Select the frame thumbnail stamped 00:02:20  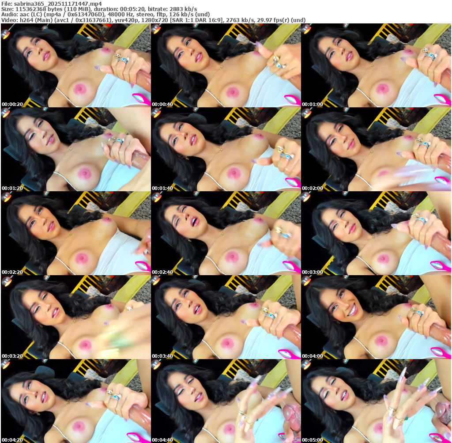pyautogui.click(x=76, y=233)
